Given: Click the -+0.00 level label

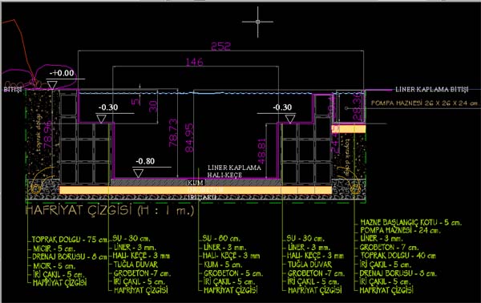Looking at the screenshot, I should click(x=62, y=73).
